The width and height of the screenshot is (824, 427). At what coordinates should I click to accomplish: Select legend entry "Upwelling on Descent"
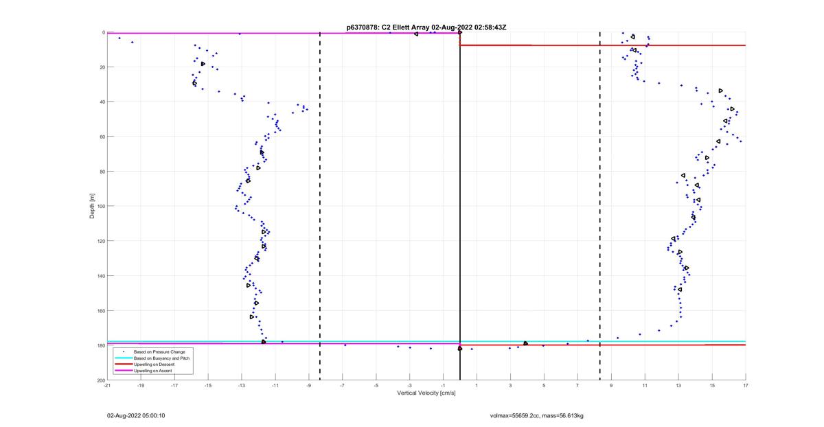click(x=154, y=365)
